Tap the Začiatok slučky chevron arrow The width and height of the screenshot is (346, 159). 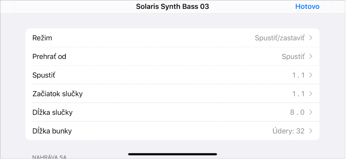pos(311,94)
